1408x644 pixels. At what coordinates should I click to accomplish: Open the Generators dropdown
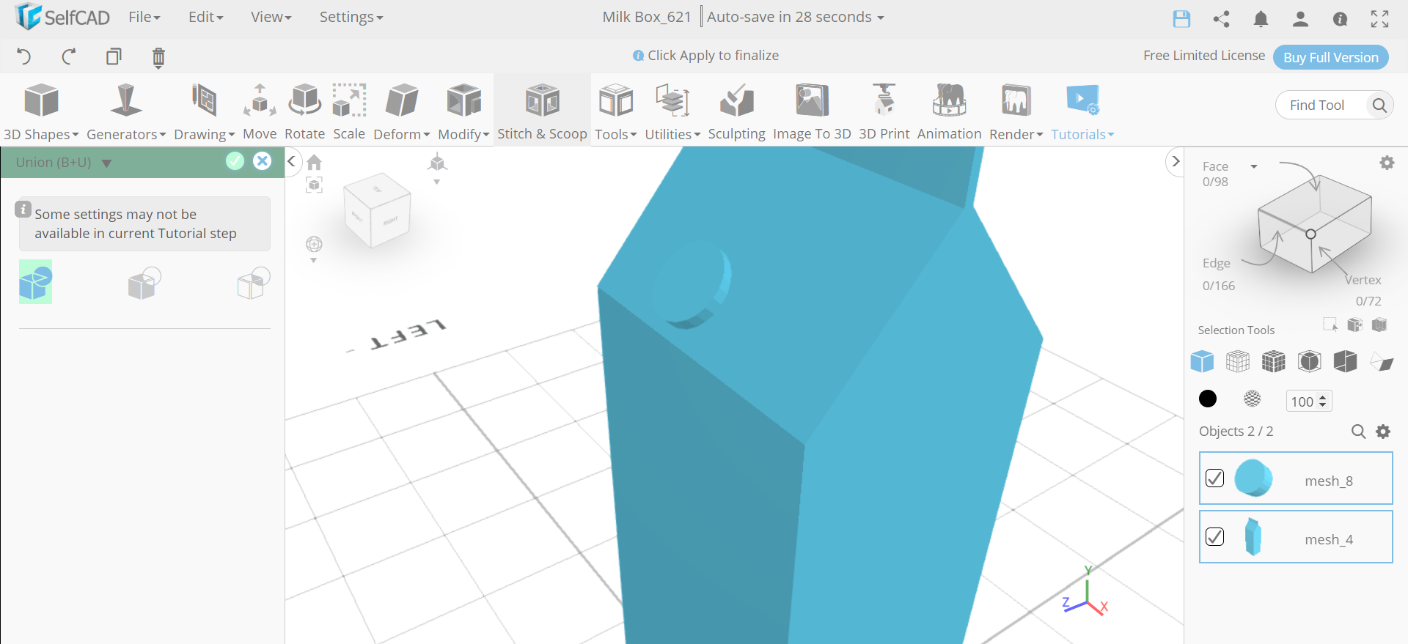[126, 111]
